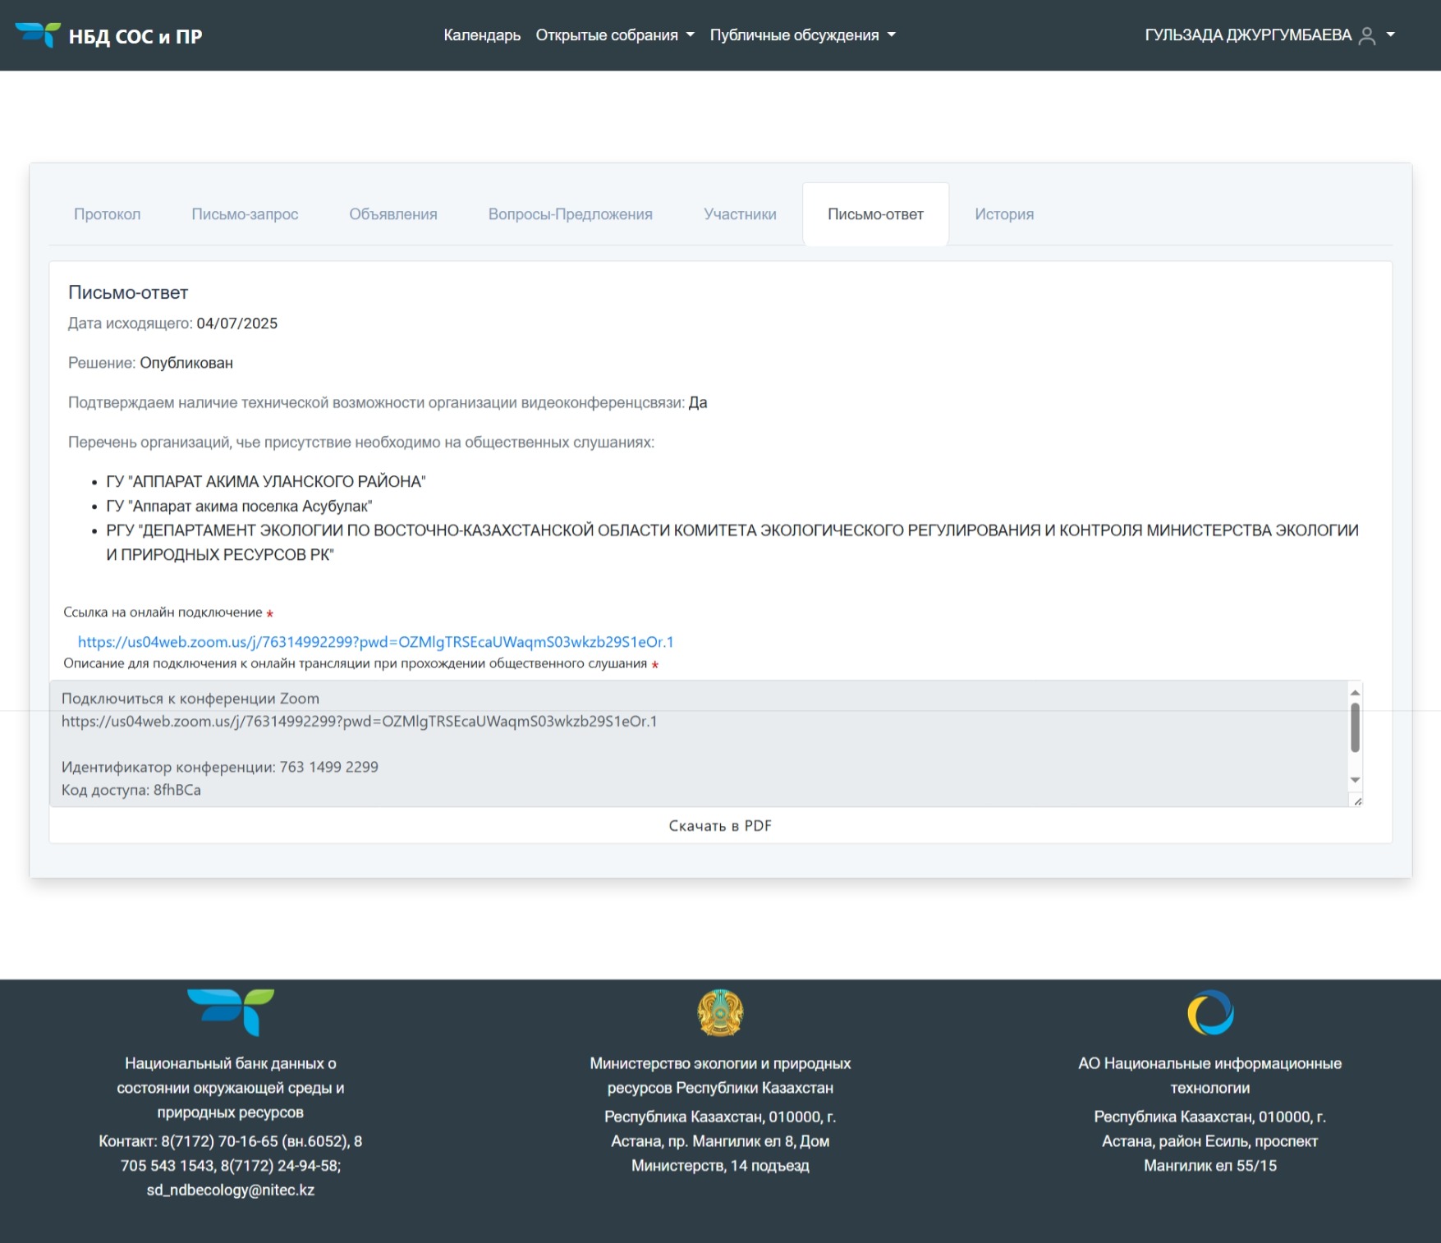Click the user profile icon in header
This screenshot has width=1441, height=1243.
tap(1366, 35)
